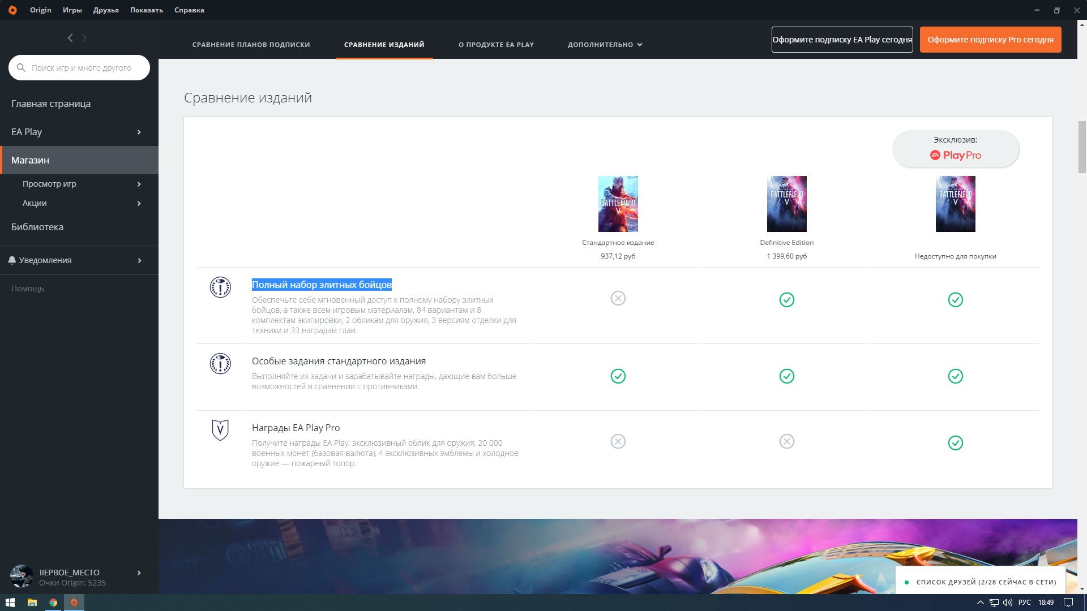Open the Дополнительно dropdown
Image resolution: width=1087 pixels, height=611 pixels.
(605, 45)
